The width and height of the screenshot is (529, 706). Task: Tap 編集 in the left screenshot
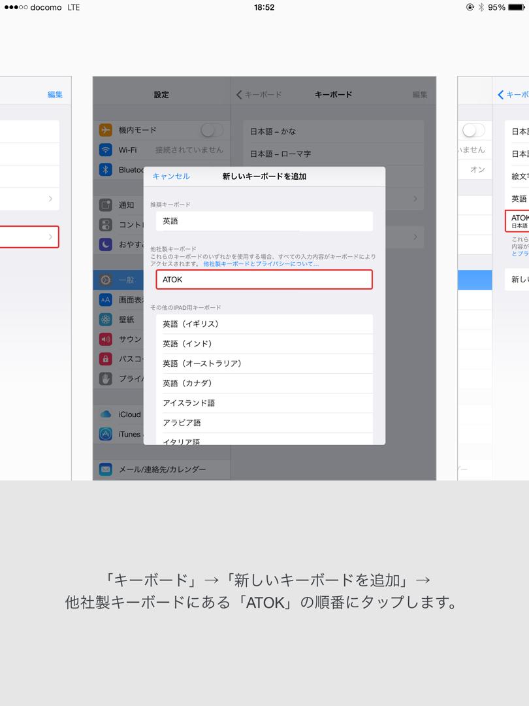pos(55,95)
